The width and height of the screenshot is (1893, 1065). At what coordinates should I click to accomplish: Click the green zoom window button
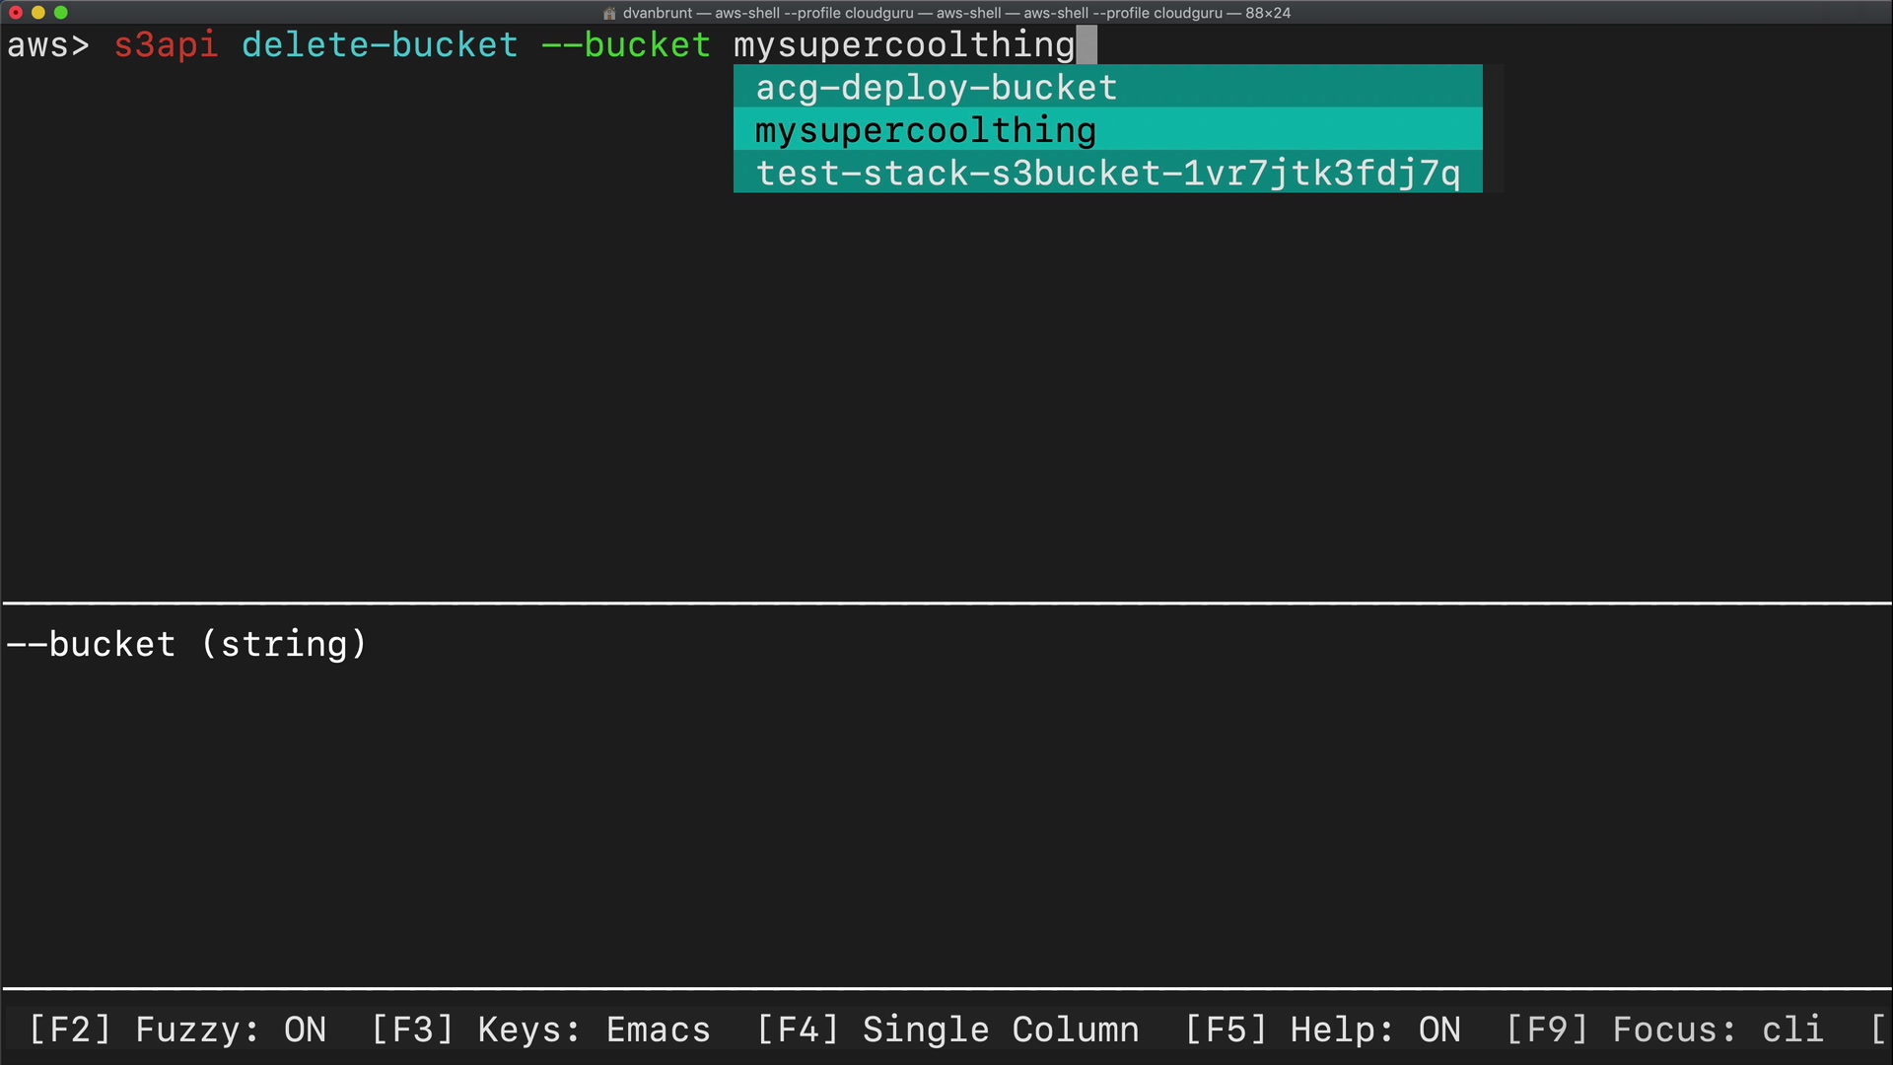click(61, 13)
